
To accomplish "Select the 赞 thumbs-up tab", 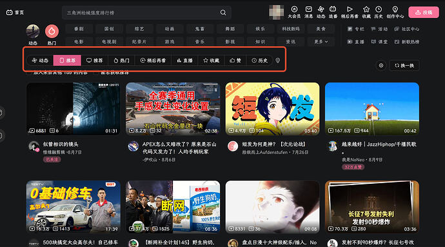I will pyautogui.click(x=235, y=61).
